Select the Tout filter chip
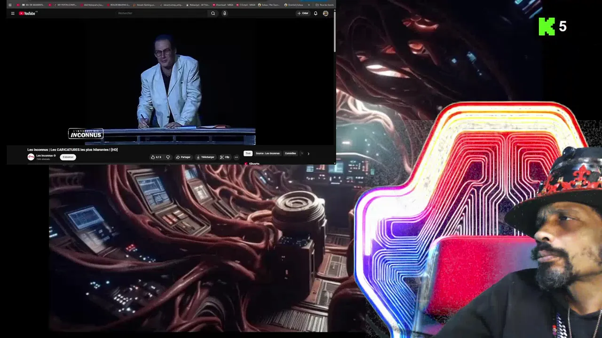 point(248,154)
